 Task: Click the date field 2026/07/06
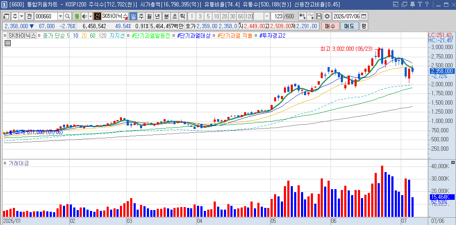click(x=346, y=16)
